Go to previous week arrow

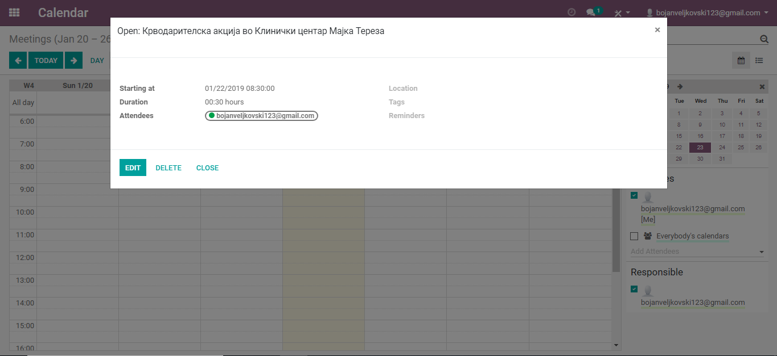coord(18,60)
